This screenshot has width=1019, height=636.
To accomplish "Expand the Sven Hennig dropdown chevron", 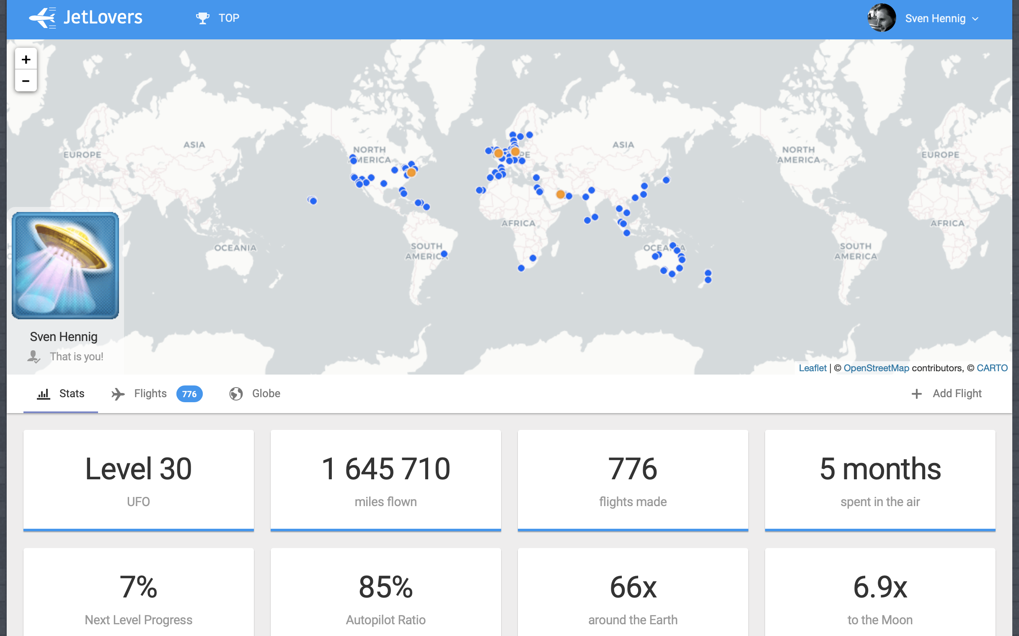I will coord(975,19).
